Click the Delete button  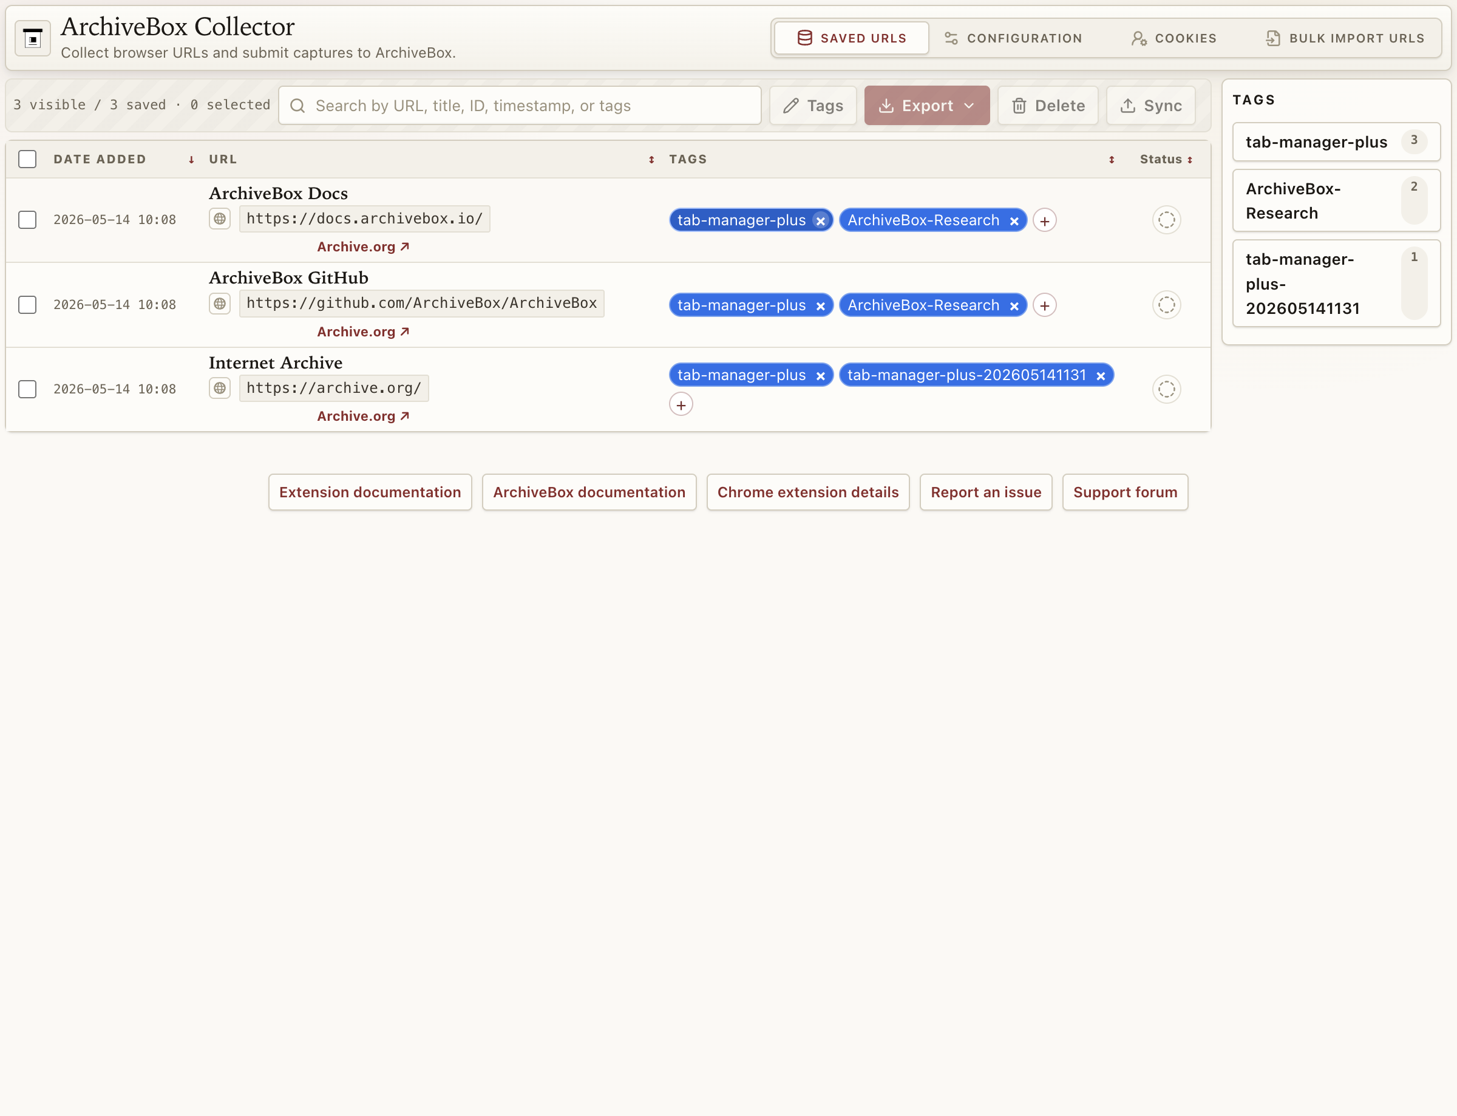point(1047,106)
